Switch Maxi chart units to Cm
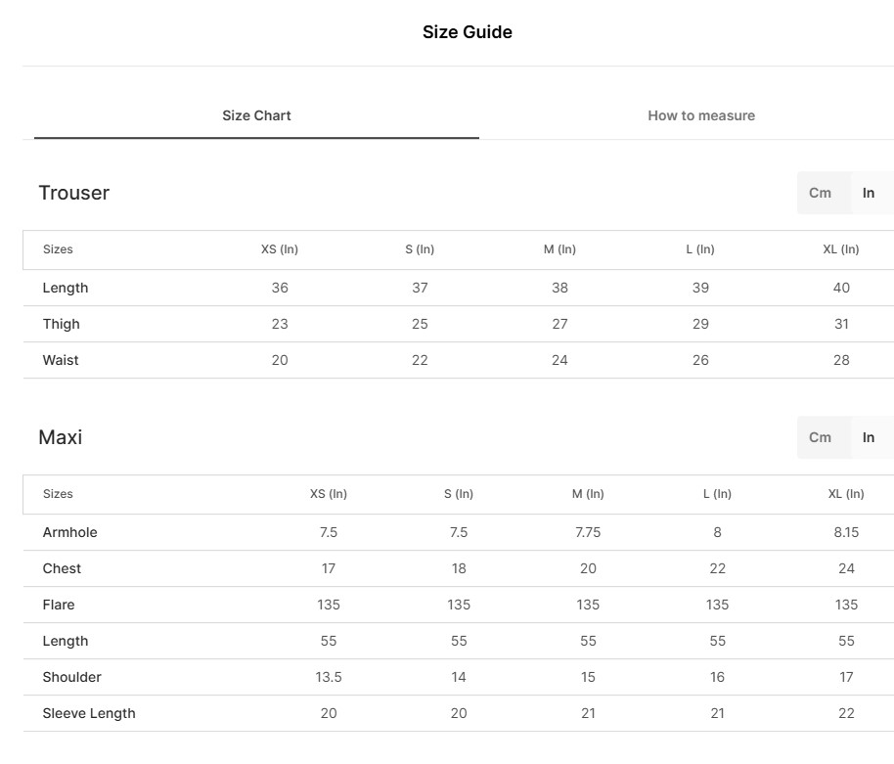 pyautogui.click(x=820, y=437)
